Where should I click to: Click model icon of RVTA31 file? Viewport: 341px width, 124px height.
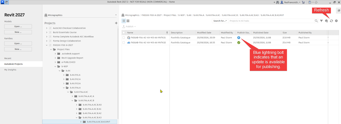point(129,38)
